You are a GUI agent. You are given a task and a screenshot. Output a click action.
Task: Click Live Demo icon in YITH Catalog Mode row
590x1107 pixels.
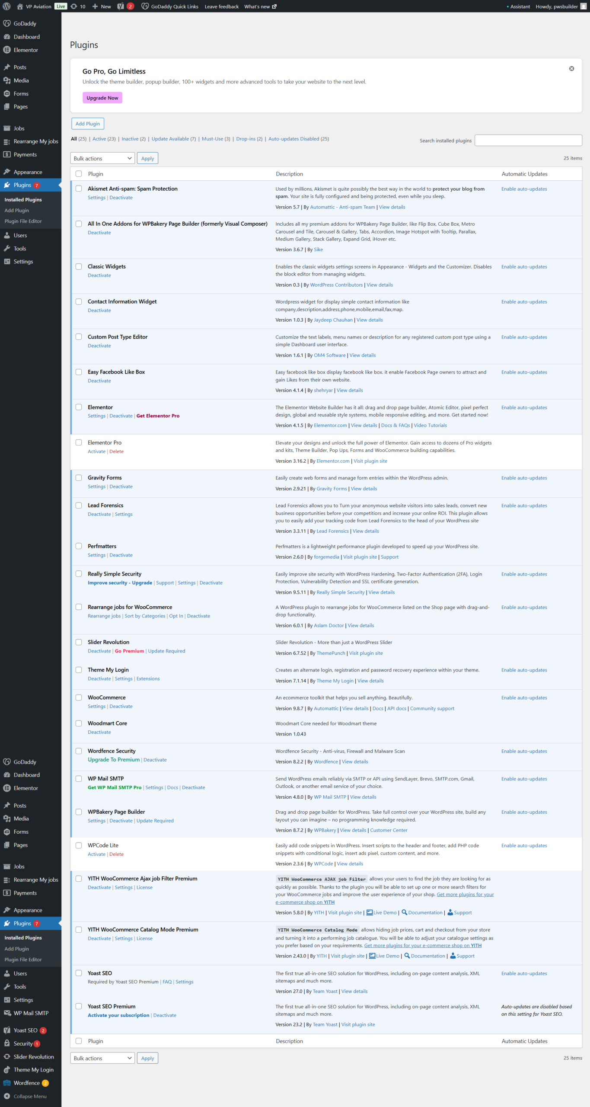click(x=372, y=956)
